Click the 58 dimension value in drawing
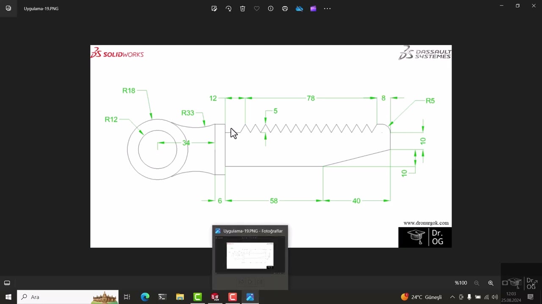542x304 pixels. coord(274,201)
